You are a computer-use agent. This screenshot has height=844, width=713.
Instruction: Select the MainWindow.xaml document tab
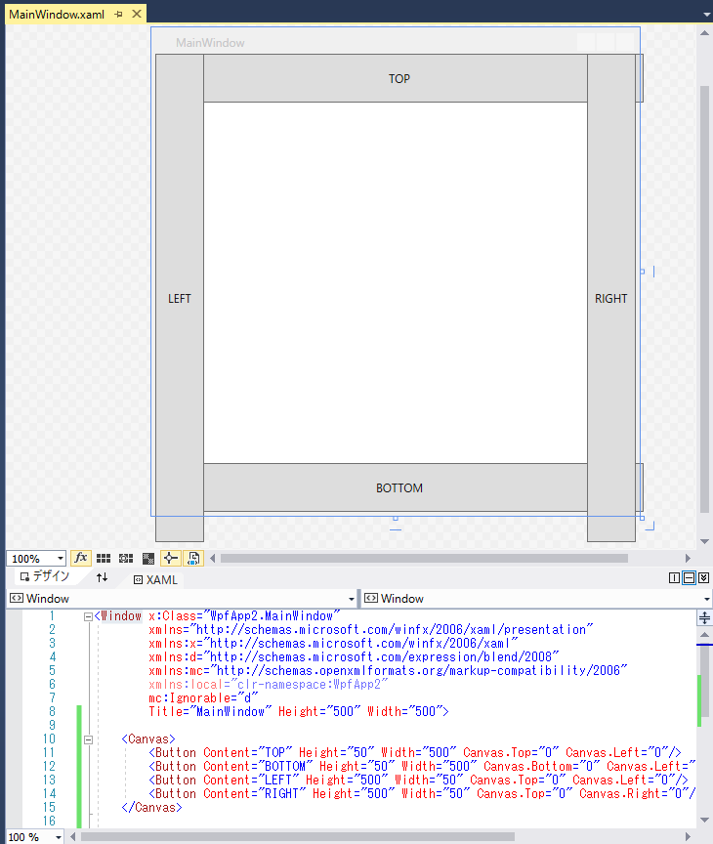(57, 15)
